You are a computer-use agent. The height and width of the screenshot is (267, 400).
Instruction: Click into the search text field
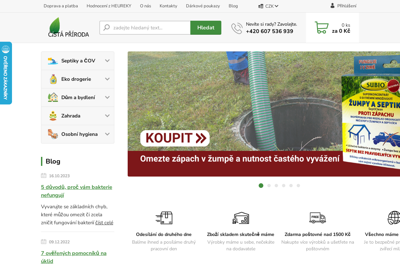click(150, 28)
